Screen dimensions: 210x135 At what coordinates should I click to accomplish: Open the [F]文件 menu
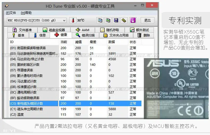tap(11, 13)
